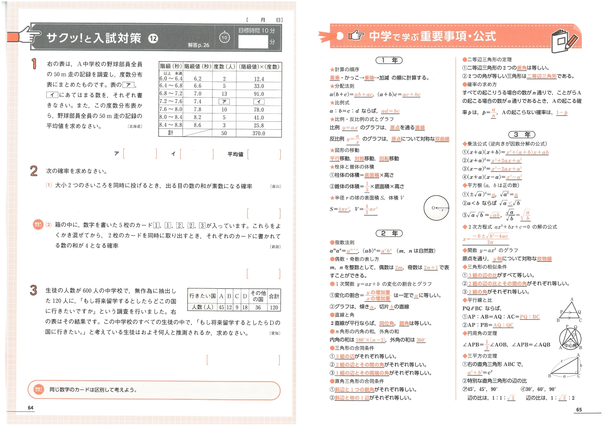
Task: Click the table cell showing 91.0
Action: [x=259, y=93]
